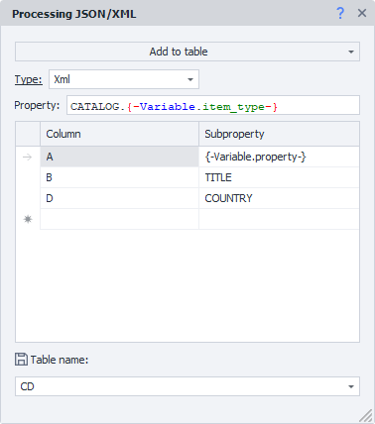Viewport: 375px width, 424px height.
Task: Expand the Type Xml combo box
Action: pos(124,79)
